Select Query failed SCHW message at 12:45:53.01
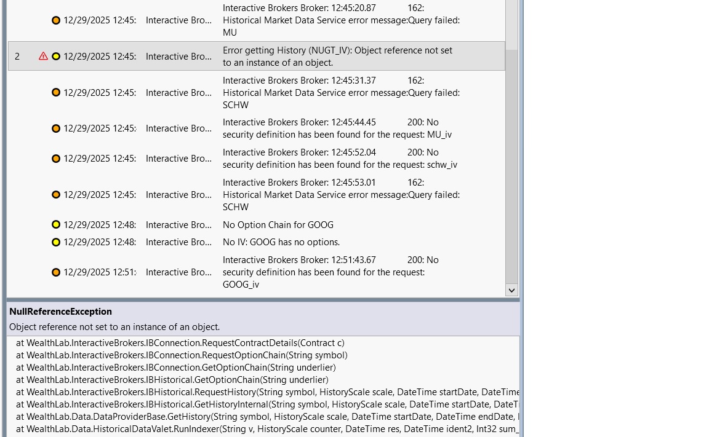709x437 pixels. pyautogui.click(x=341, y=195)
